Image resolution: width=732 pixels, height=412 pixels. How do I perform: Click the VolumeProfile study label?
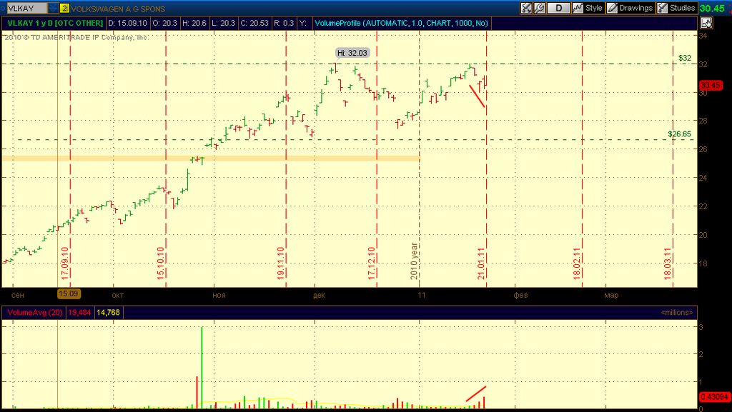pos(401,23)
